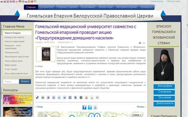Email the article via envelope icon
The width and height of the screenshot is (188, 117).
pyautogui.click(x=144, y=43)
